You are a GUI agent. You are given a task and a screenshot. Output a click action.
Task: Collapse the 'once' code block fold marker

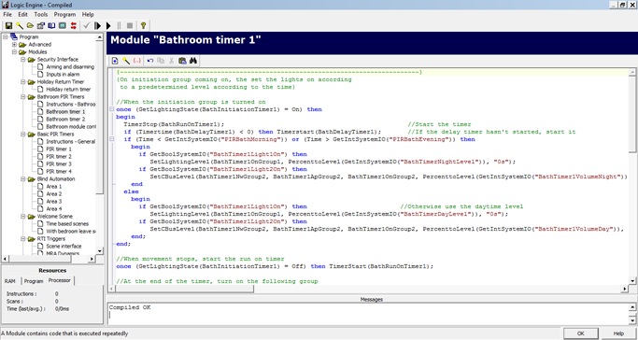click(112, 109)
